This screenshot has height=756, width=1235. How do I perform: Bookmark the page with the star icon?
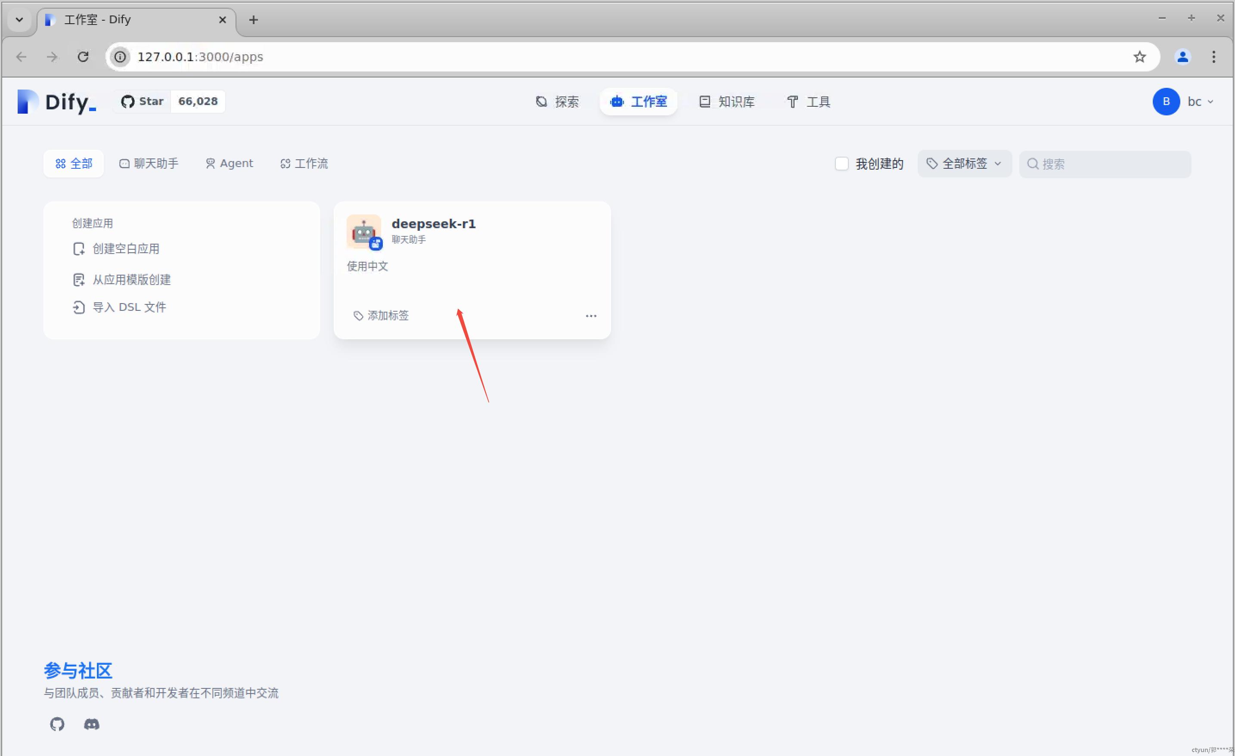(x=1139, y=56)
